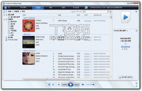
Task: Click the search input field
Action: 94,12
